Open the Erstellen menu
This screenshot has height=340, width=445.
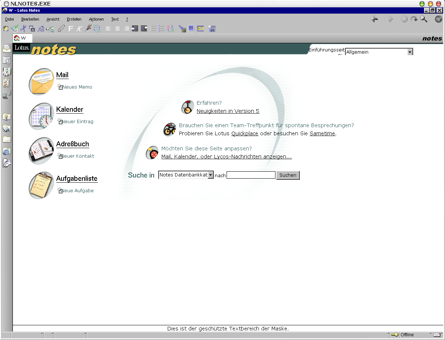point(74,19)
